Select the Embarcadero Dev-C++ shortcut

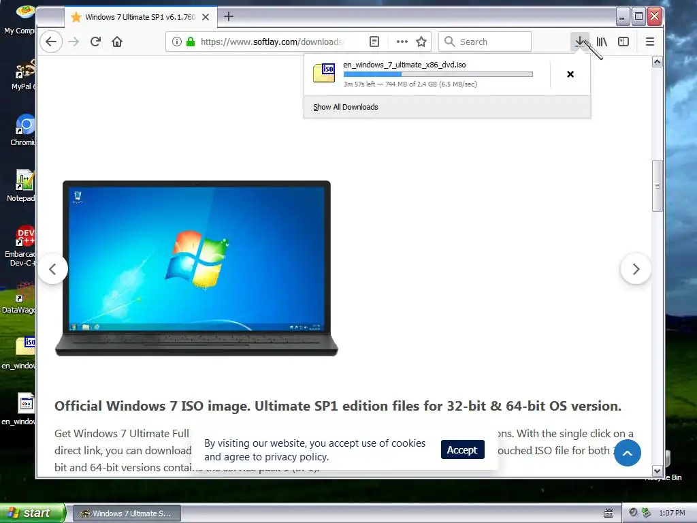20,246
